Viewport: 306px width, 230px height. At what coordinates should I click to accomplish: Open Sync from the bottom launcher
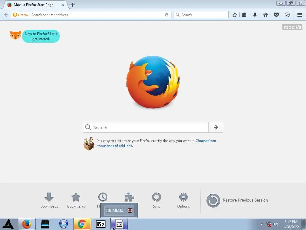point(157,200)
